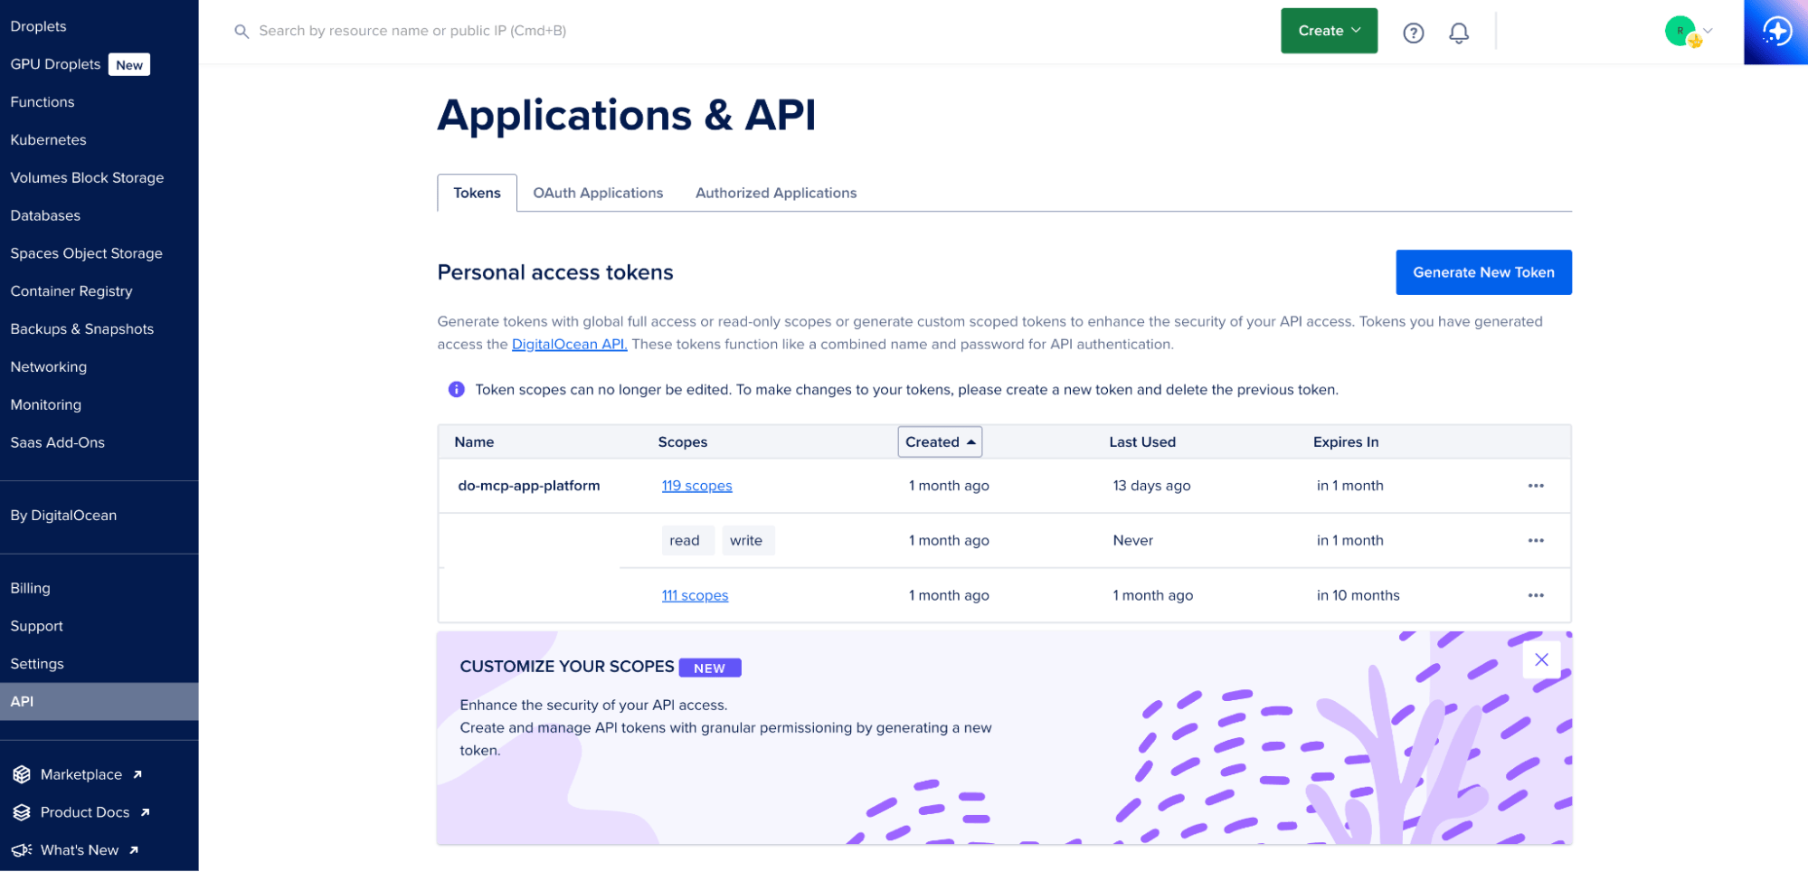Switch to the Authorized Applications tab
The image size is (1808, 872).
776,193
